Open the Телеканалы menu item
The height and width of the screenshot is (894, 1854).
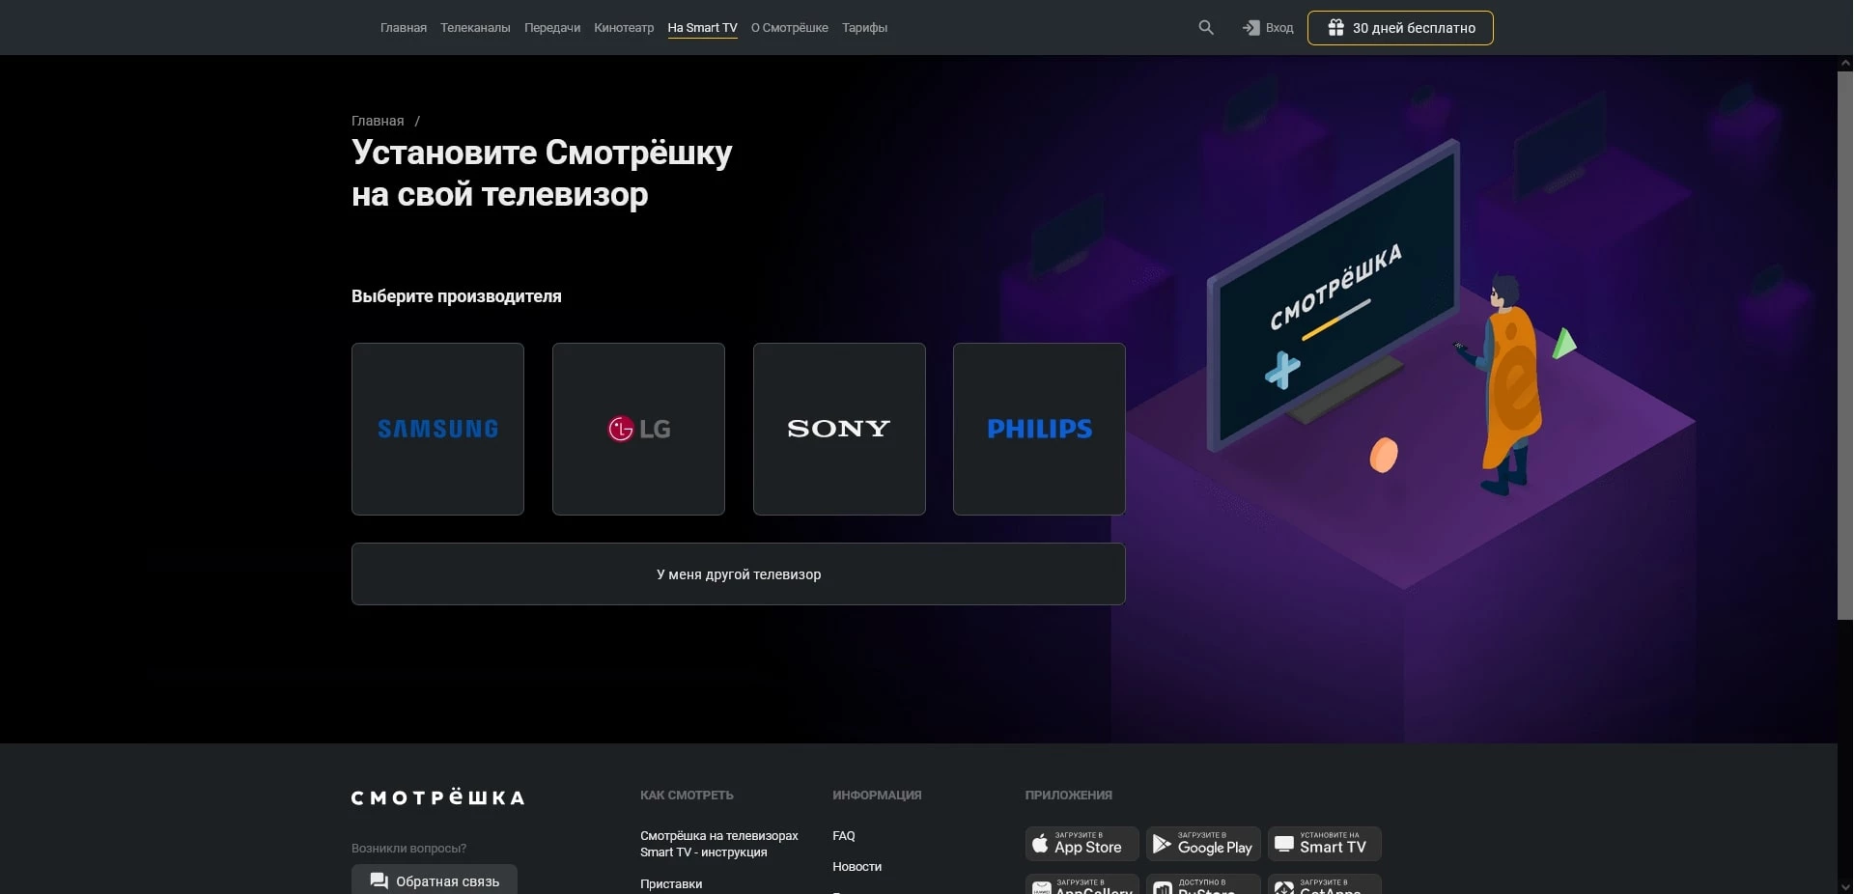475,28
